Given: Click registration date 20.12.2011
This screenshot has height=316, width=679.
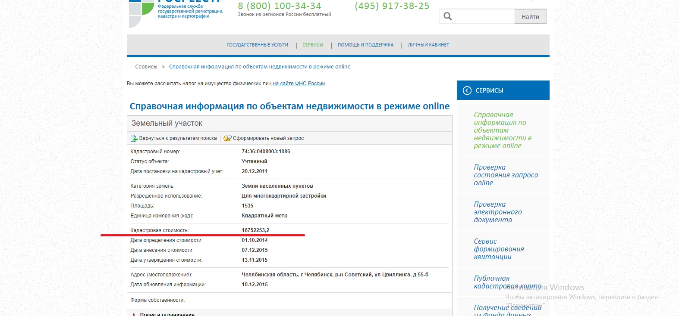Looking at the screenshot, I should point(255,171).
